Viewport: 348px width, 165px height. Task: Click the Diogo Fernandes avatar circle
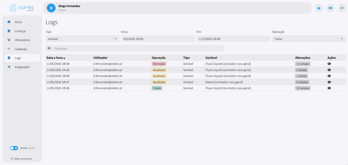51,8
